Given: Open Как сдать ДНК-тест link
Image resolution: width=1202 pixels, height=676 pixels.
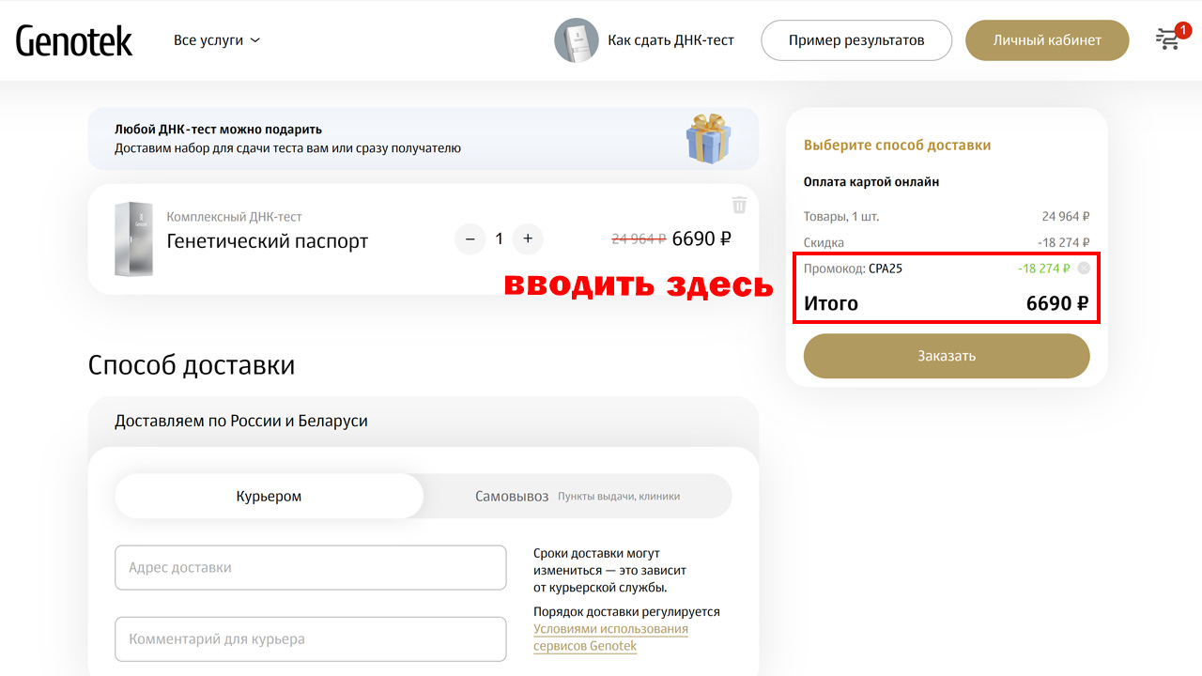Looking at the screenshot, I should (x=670, y=40).
